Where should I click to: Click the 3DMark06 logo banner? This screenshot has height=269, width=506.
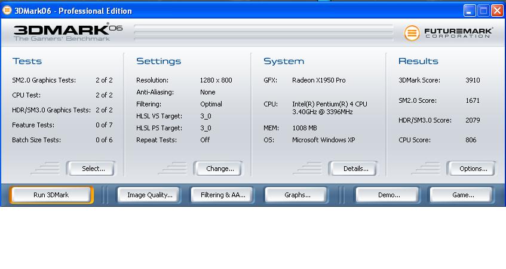tap(68, 32)
